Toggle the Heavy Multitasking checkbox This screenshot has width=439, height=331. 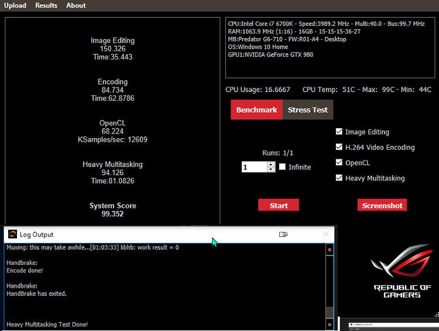point(339,178)
